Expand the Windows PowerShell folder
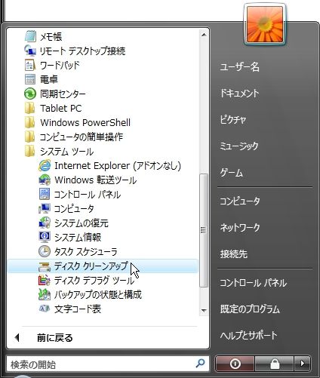The height and width of the screenshot is (378, 320). pyautogui.click(x=78, y=122)
